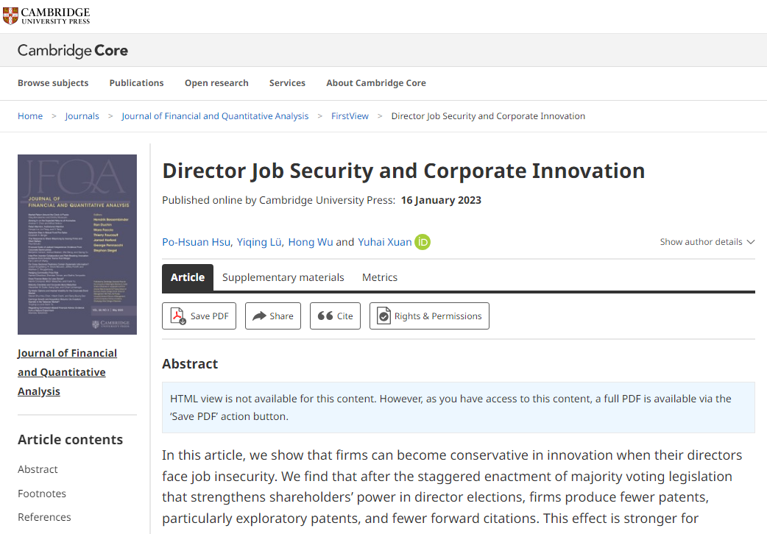Switch to the Supplementary materials tab

click(283, 277)
